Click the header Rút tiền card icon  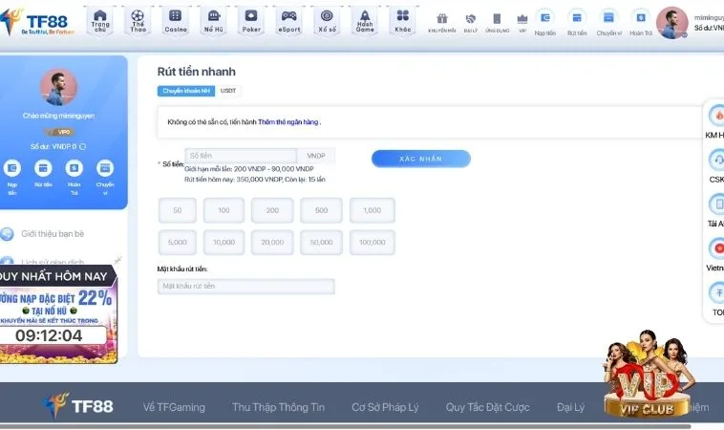(577, 18)
